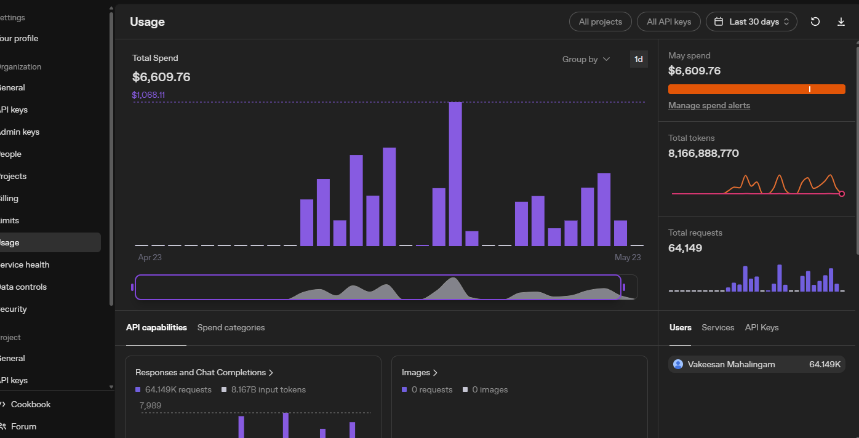Click the Apr 23 axis label
The image size is (859, 438).
(150, 257)
